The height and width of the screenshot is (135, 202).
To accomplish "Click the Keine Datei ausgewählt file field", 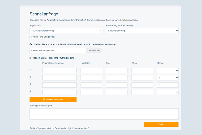I will point(58,50).
